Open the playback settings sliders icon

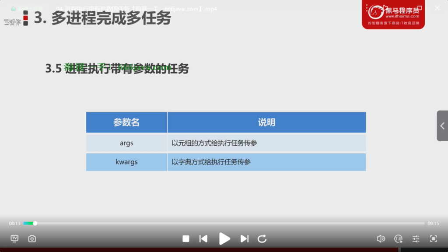[x=416, y=238]
